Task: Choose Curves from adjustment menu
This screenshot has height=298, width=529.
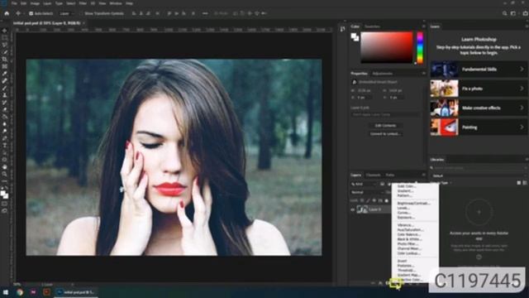Action: point(404,213)
